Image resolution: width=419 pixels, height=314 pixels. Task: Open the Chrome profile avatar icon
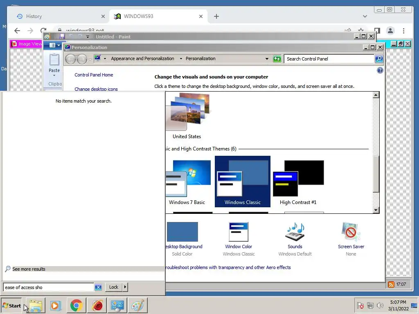coord(390,31)
